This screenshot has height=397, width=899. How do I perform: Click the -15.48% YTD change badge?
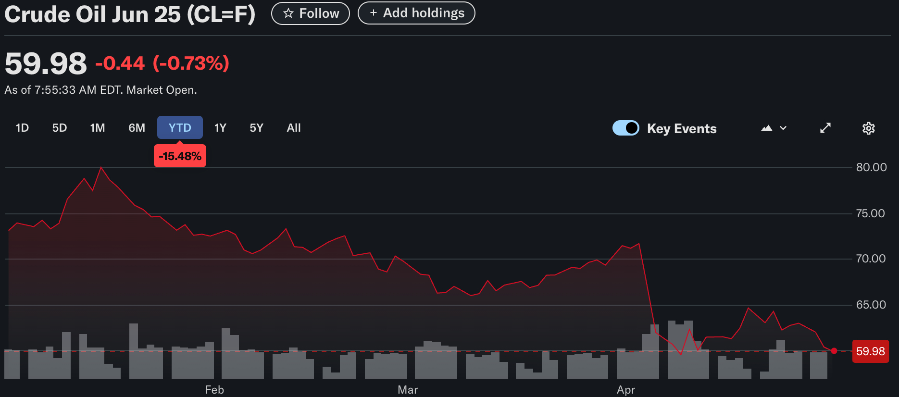(180, 156)
